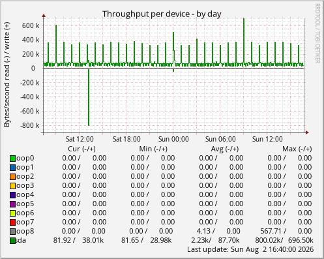The width and height of the screenshot is (324, 259).
Task: Click the -600 k y-axis label
Action: click(x=30, y=111)
